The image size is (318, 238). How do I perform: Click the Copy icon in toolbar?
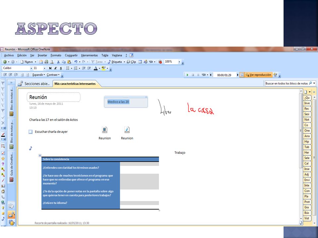[64, 62]
